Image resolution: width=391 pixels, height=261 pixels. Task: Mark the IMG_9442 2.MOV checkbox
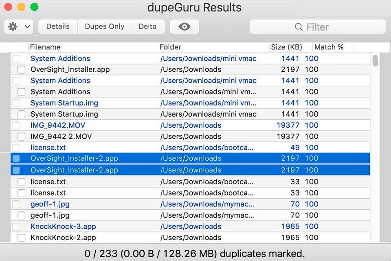click(x=21, y=136)
